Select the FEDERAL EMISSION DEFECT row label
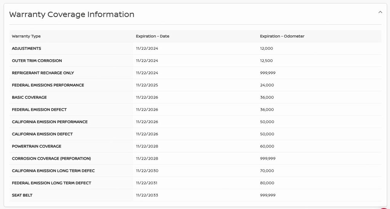The height and width of the screenshot is (209, 390). coord(39,109)
